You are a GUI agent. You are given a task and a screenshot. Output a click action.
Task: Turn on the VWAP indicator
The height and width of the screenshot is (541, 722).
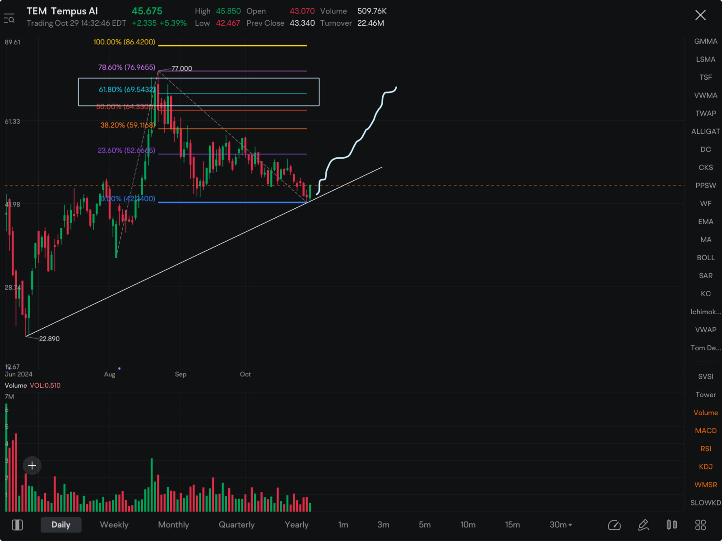point(706,330)
